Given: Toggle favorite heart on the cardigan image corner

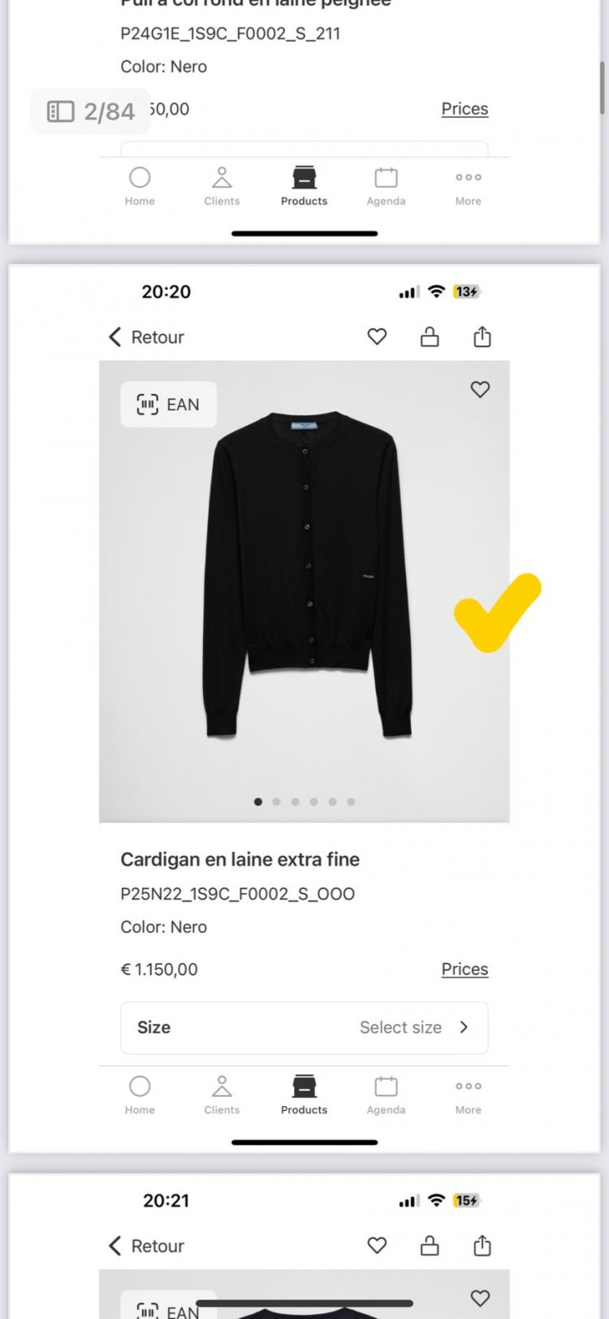Looking at the screenshot, I should (x=480, y=389).
